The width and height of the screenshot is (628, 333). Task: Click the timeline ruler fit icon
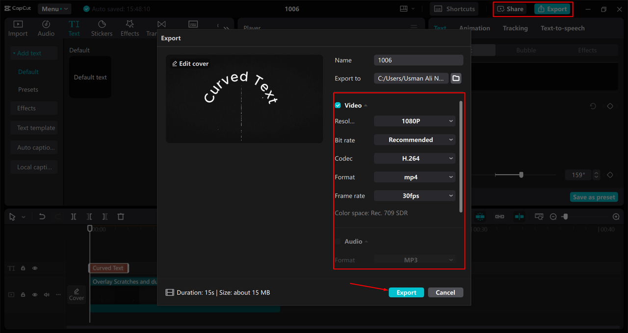pyautogui.click(x=539, y=217)
